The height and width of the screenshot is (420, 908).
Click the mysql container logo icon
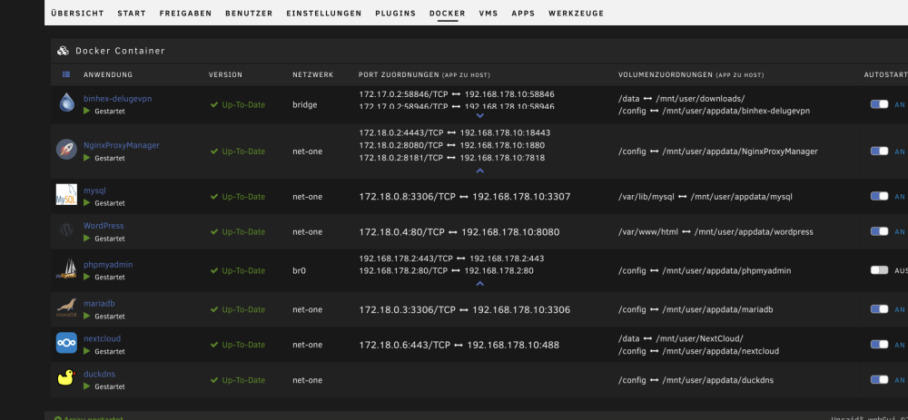(x=66, y=195)
